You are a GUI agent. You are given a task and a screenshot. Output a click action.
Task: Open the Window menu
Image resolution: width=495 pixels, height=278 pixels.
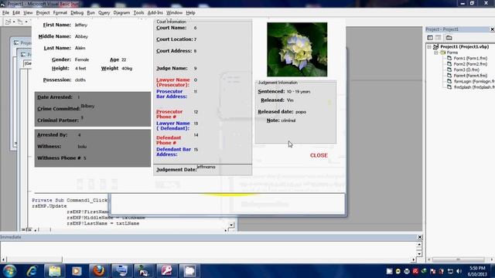pos(174,13)
